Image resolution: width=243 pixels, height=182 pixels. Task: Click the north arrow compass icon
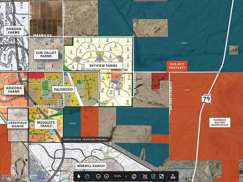[x=13, y=169]
